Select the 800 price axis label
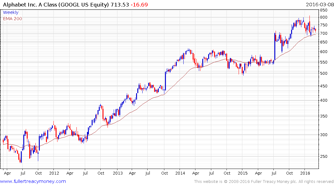Screen dimensions: 334x186 click(x=323, y=17)
